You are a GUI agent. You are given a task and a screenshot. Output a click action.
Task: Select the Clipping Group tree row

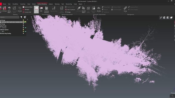click(13, 26)
